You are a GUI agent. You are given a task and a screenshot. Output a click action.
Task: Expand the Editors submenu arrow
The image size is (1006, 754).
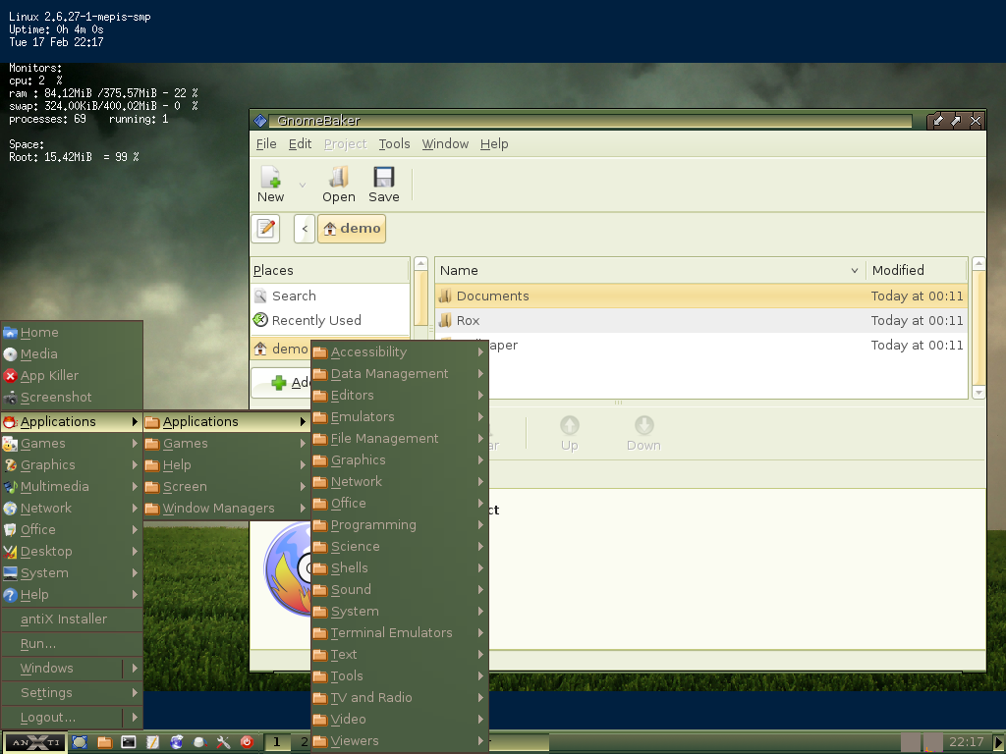[480, 395]
